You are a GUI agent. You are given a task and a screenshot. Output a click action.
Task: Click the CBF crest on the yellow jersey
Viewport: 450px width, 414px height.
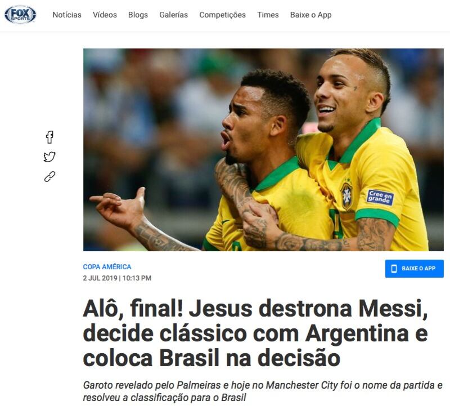coord(346,195)
